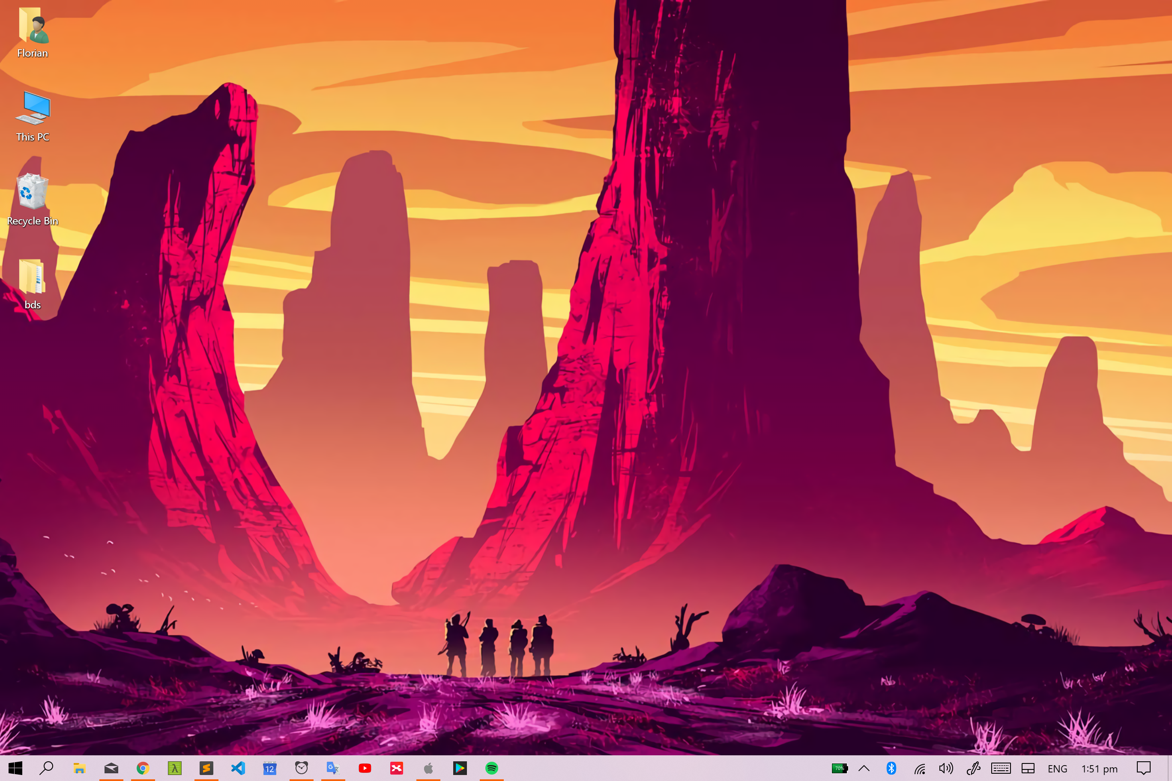Open the ENG input language selector
The height and width of the screenshot is (781, 1172).
(x=1057, y=769)
